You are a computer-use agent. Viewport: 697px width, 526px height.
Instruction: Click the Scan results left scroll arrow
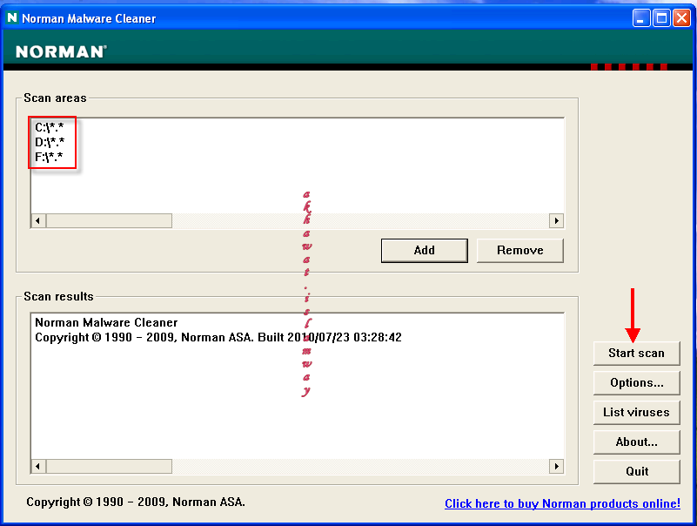38,467
